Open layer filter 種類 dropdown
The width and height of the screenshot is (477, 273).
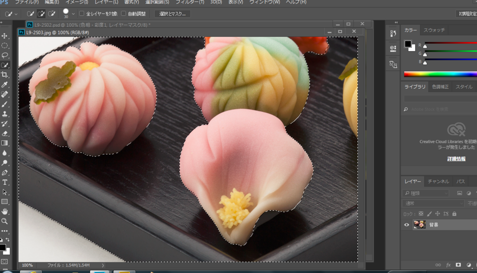tap(426, 193)
